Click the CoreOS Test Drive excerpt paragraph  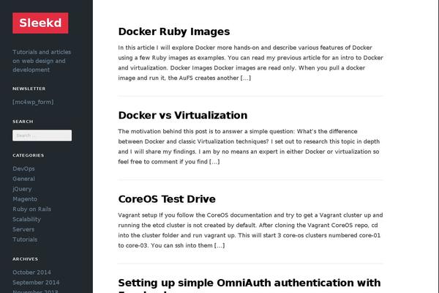pos(250,230)
